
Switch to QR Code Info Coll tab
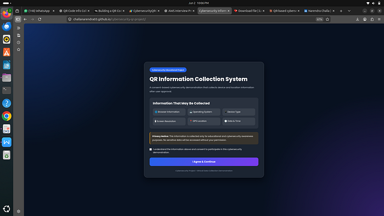coord(75,11)
